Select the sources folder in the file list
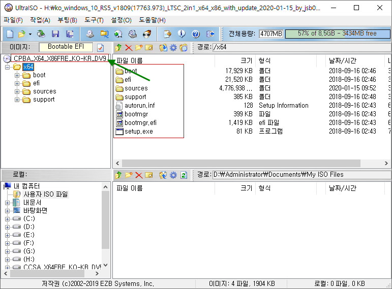The image size is (392, 289). tap(136, 88)
